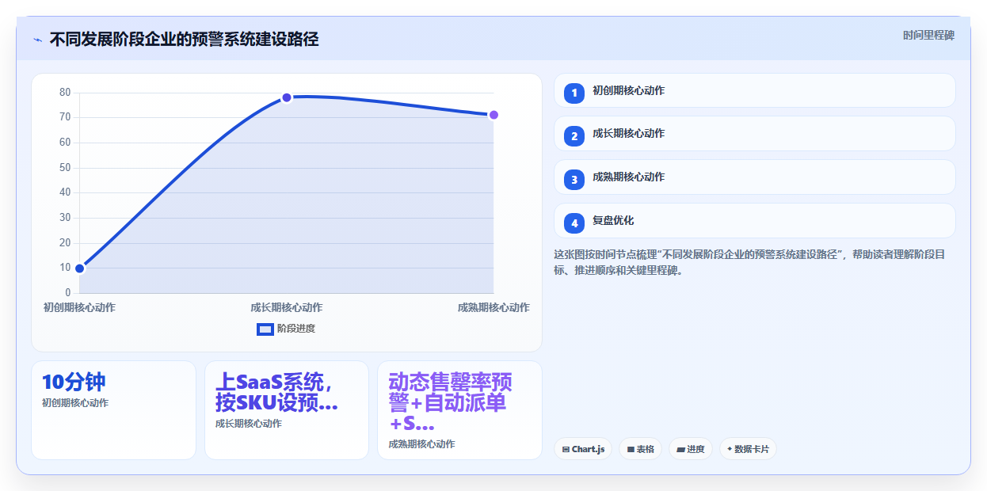Click the 进度 tag
This screenshot has height=491, width=987.
click(691, 449)
